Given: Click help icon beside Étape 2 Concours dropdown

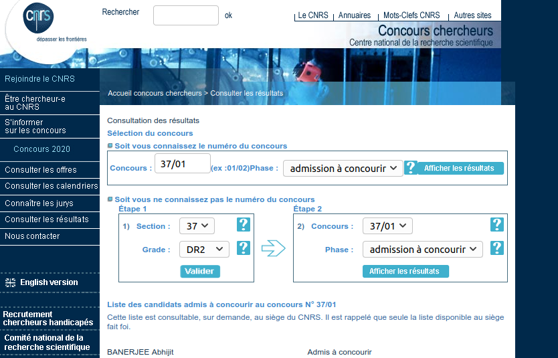Looking at the screenshot, I should [x=497, y=225].
